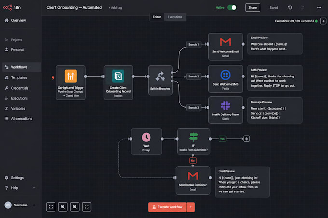Viewport: 328px width, 218px height.
Task: Open the Personal project
Action: (x=14, y=50)
